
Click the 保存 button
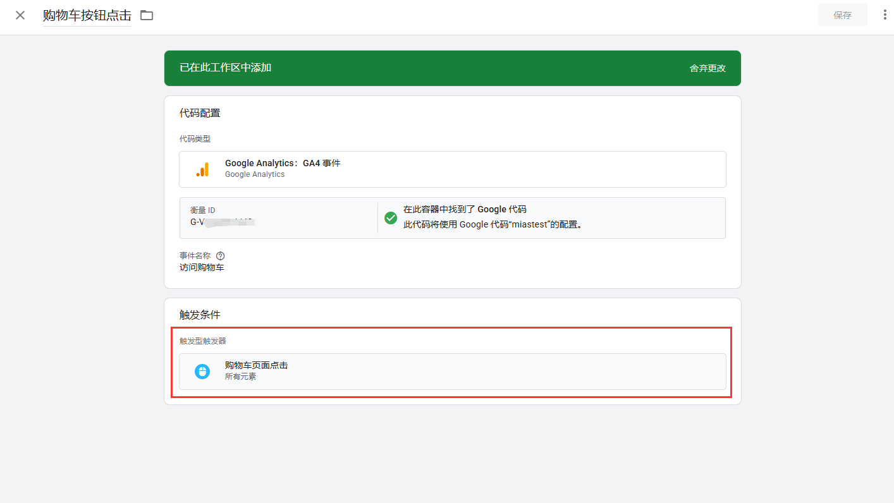click(x=842, y=15)
